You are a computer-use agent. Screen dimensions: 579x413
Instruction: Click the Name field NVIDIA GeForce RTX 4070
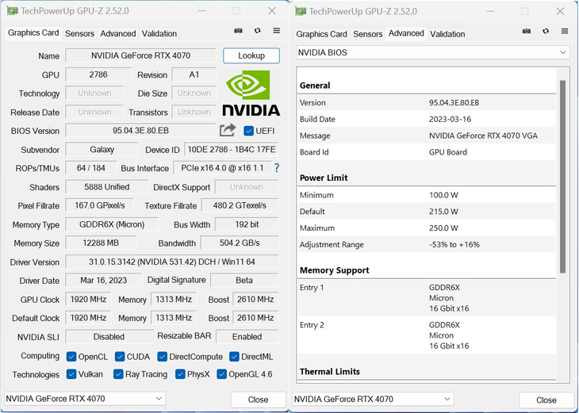(x=140, y=55)
